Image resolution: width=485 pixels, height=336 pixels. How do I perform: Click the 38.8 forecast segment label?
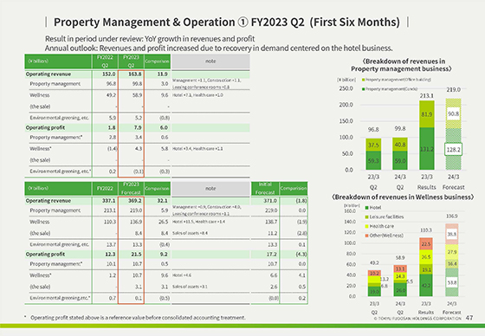tap(452, 234)
